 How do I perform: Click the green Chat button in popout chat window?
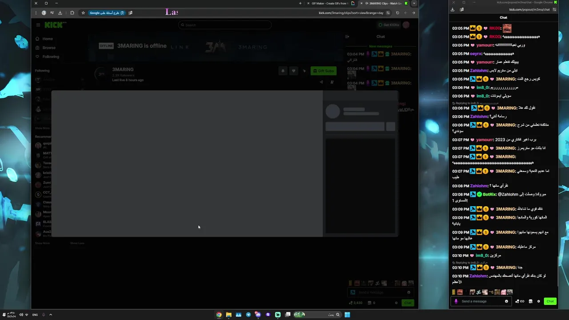550,301
